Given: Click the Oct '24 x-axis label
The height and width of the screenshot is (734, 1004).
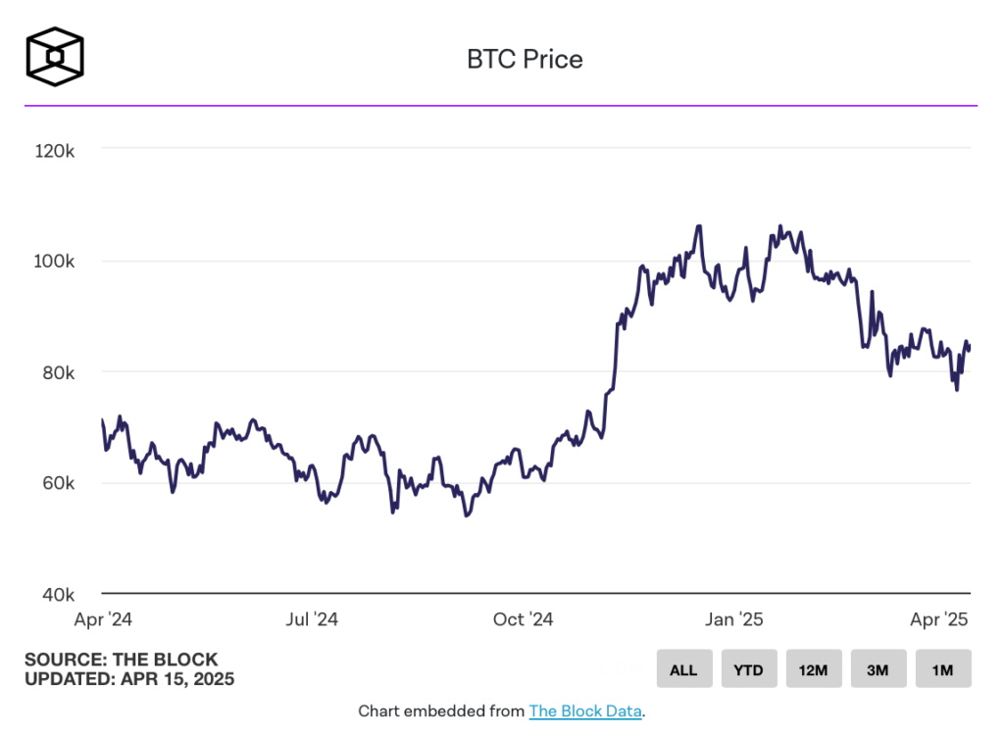Looking at the screenshot, I should point(524,619).
